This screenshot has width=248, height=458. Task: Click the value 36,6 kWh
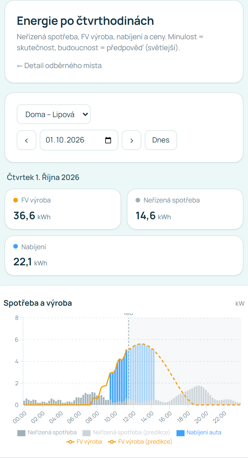click(32, 216)
